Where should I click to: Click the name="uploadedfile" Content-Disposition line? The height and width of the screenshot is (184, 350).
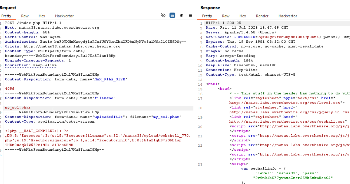pyautogui.click(x=93, y=117)
